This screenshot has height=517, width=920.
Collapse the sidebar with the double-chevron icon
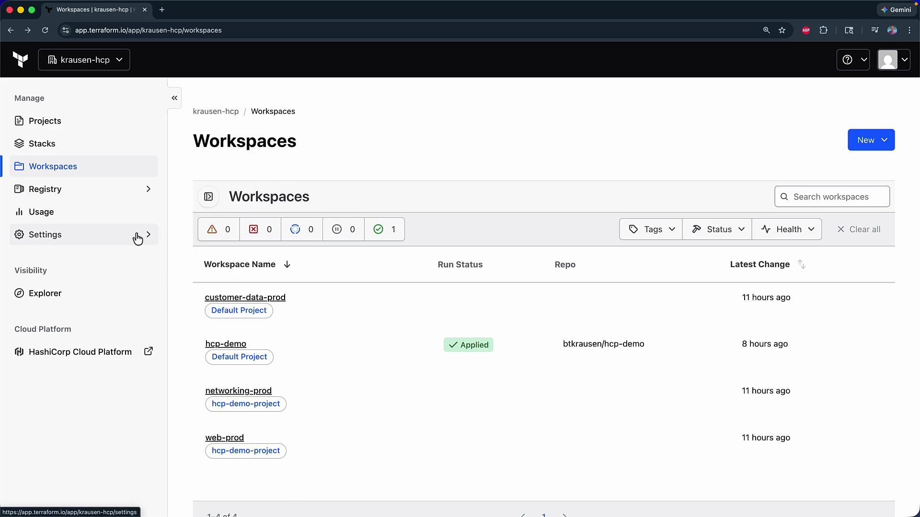click(174, 98)
